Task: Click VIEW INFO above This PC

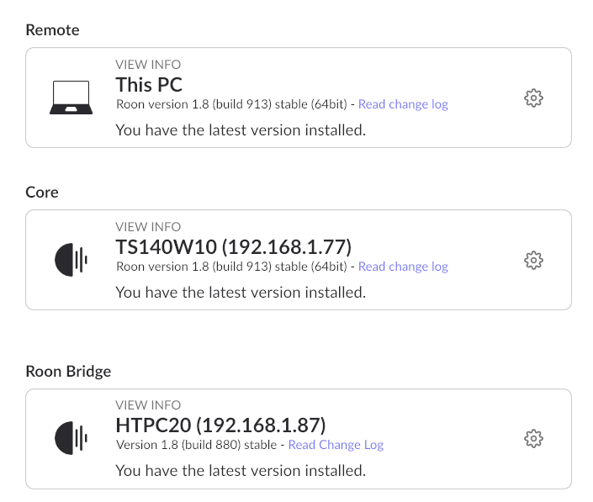Action: pos(148,65)
